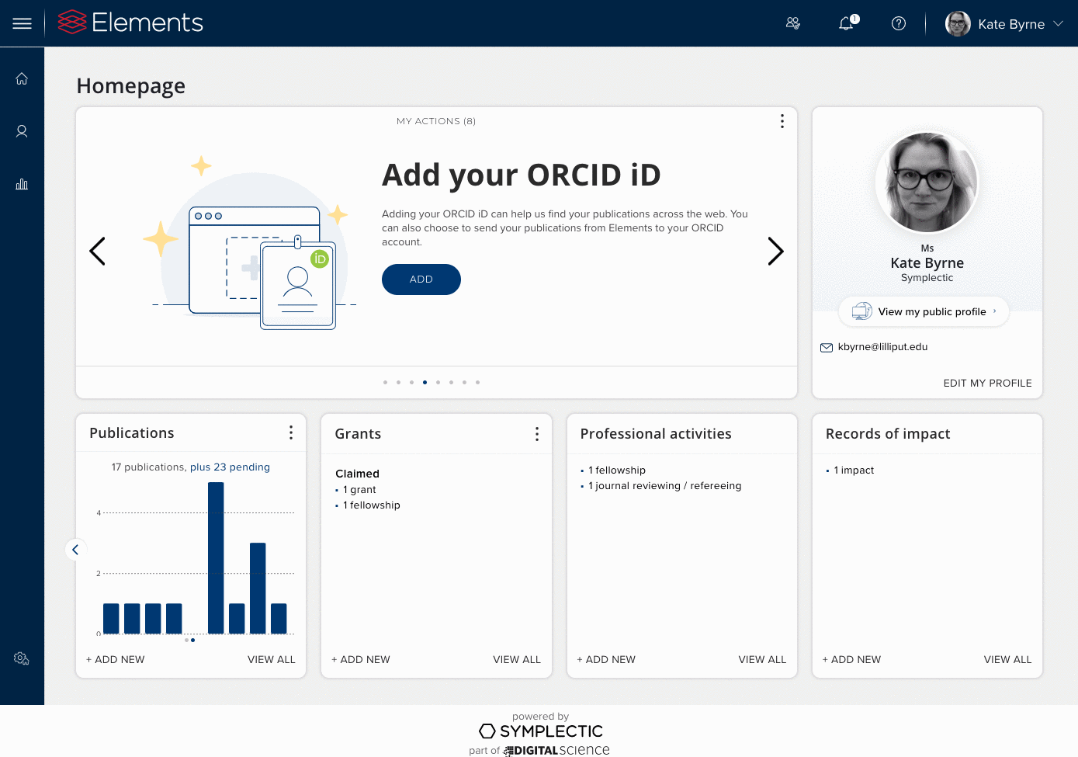1078x757 pixels.
Task: Open the impersonate users icon in header
Action: [793, 23]
